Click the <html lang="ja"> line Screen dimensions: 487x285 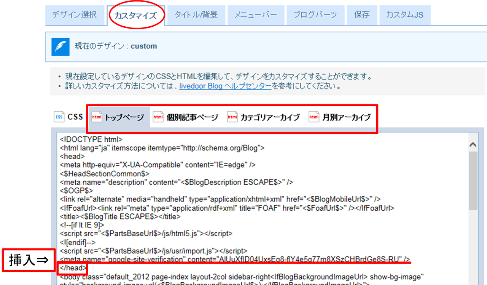coord(162,148)
